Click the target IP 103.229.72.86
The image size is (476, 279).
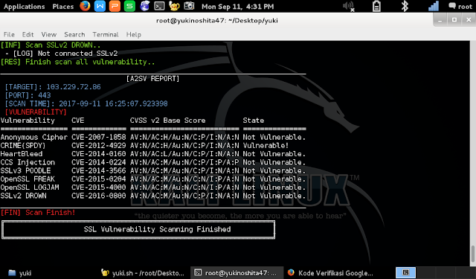(x=74, y=87)
